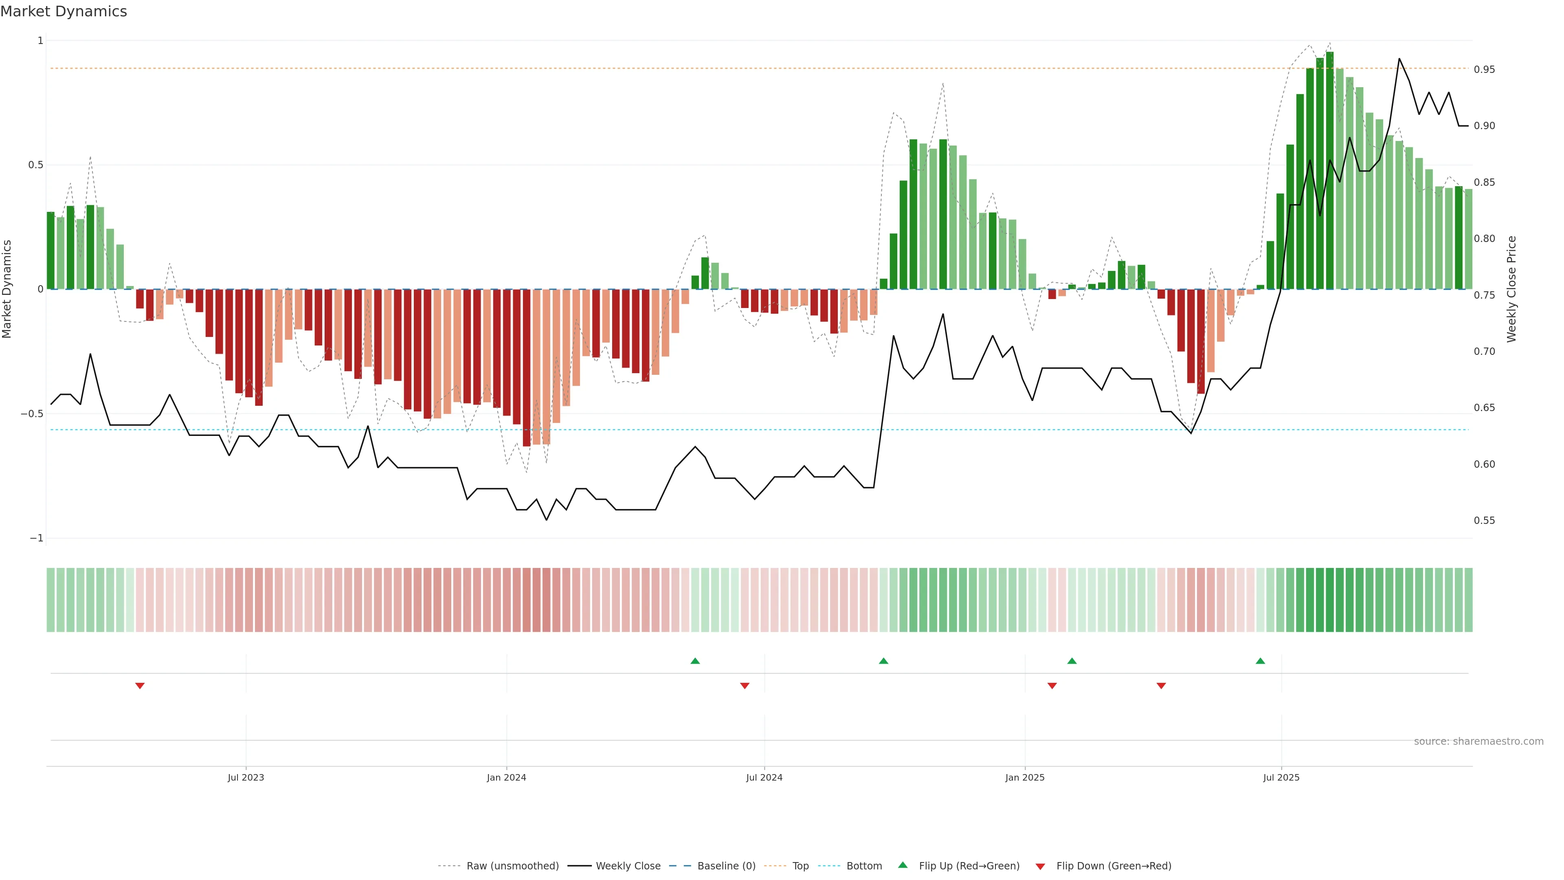Screen dimensions: 1564x880
Task: Toggle the Top legend entry
Action: 800,865
